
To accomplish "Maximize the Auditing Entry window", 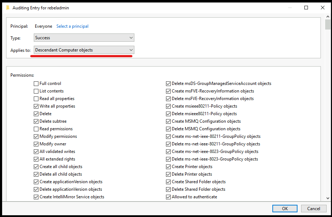I will tap(306, 8).
